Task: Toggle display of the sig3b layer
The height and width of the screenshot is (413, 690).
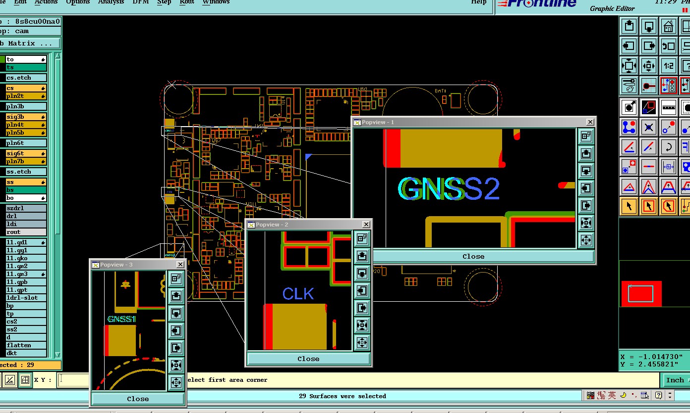Action: click(26, 117)
